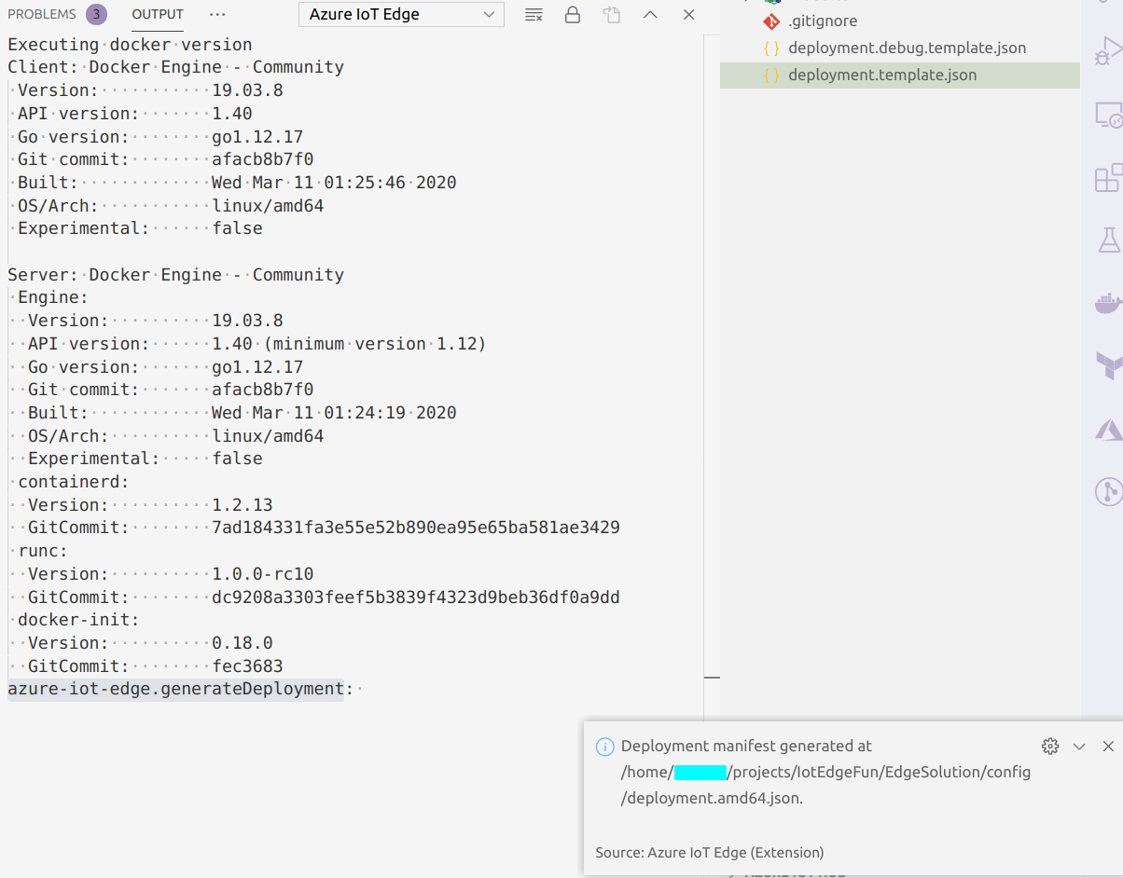The height and width of the screenshot is (878, 1123).
Task: Click the notification info icon
Action: (604, 747)
